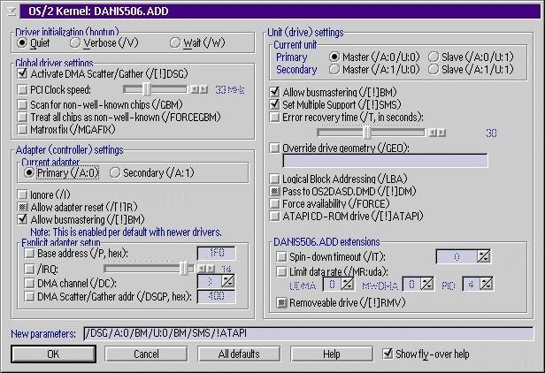This screenshot has width=545, height=373.
Task: Enable Logical Block Addressing (/LBA)
Action: click(274, 179)
